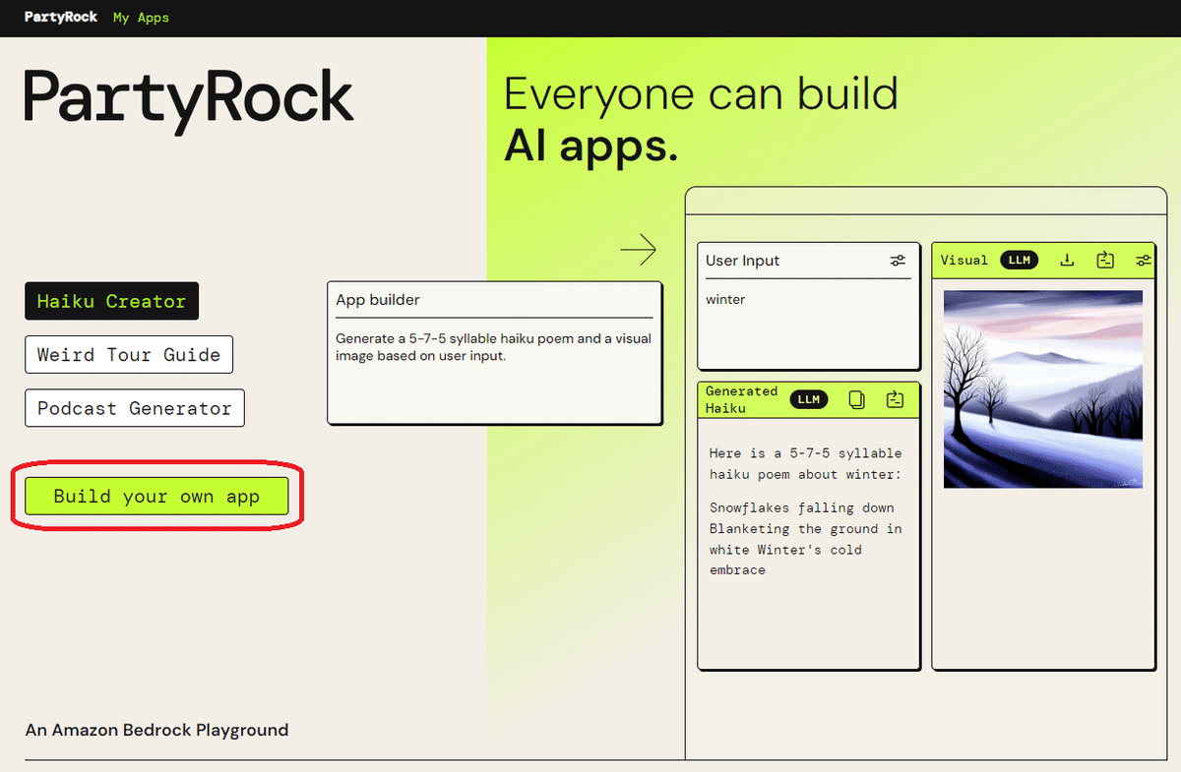Select the Podcast Generator example
This screenshot has height=772, width=1181.
[x=135, y=408]
